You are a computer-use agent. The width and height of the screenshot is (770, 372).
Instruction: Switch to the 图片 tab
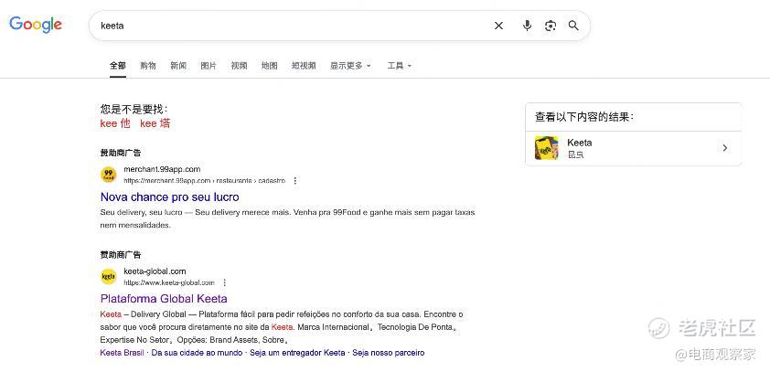pos(209,66)
